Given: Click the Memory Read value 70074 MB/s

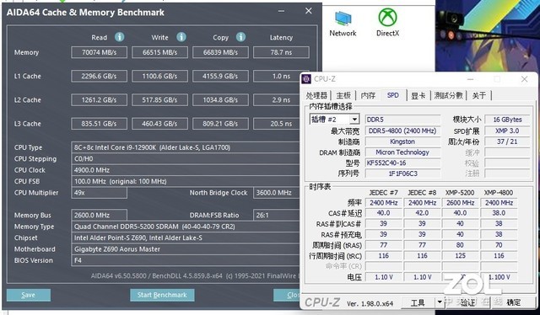Looking at the screenshot, I should tap(100, 52).
